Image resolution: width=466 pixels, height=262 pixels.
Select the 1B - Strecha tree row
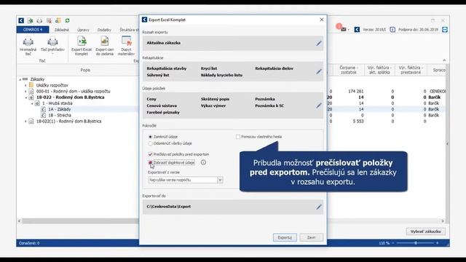click(60, 115)
